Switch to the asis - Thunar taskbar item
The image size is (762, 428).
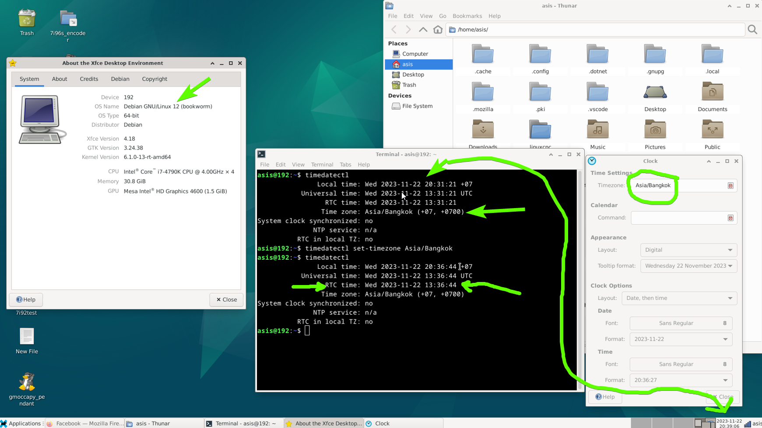pyautogui.click(x=165, y=423)
